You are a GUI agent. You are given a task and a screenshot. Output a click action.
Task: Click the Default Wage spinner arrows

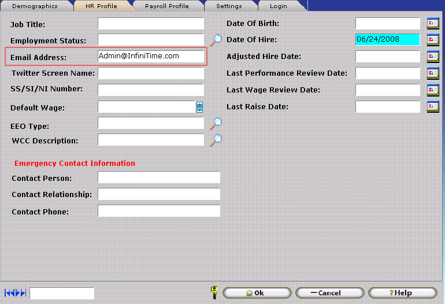click(x=199, y=107)
